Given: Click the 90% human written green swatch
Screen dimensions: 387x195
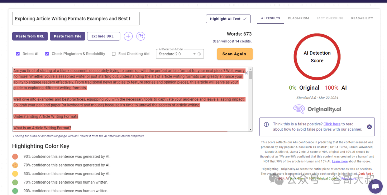Looking at the screenshot, I should pyautogui.click(x=15, y=191).
